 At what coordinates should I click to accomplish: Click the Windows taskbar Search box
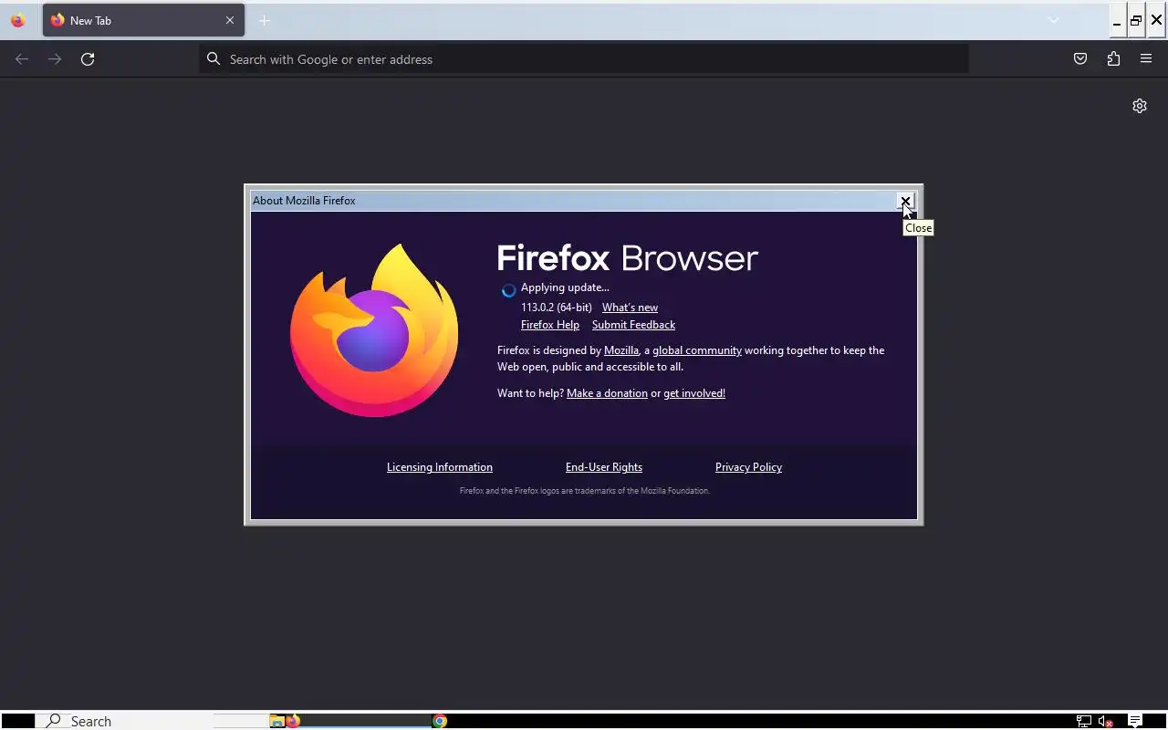click(124, 721)
